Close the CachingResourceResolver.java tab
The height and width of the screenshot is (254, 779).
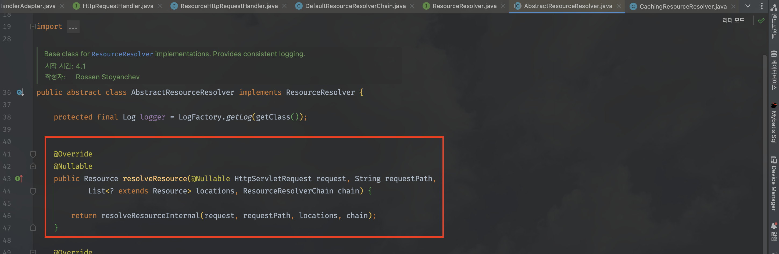733,6
